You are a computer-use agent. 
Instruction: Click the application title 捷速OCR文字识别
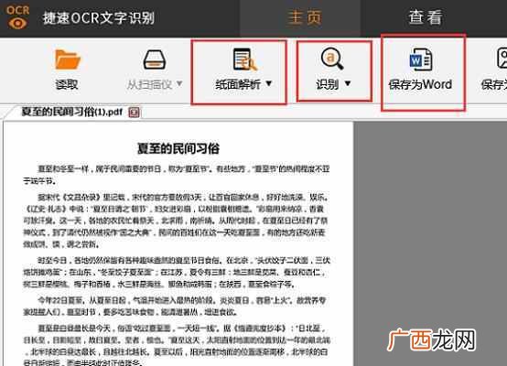point(99,17)
